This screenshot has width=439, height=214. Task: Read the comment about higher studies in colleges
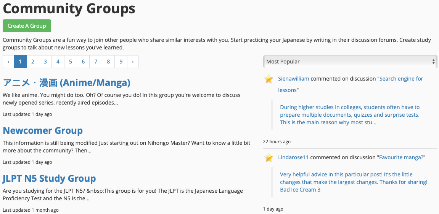pos(349,115)
